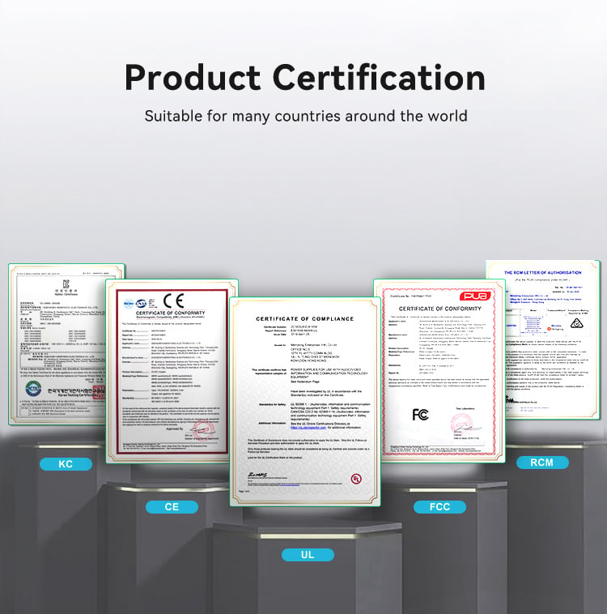Click the blue hyperlink in UL certificate
The width and height of the screenshot is (607, 614).
pos(308,428)
